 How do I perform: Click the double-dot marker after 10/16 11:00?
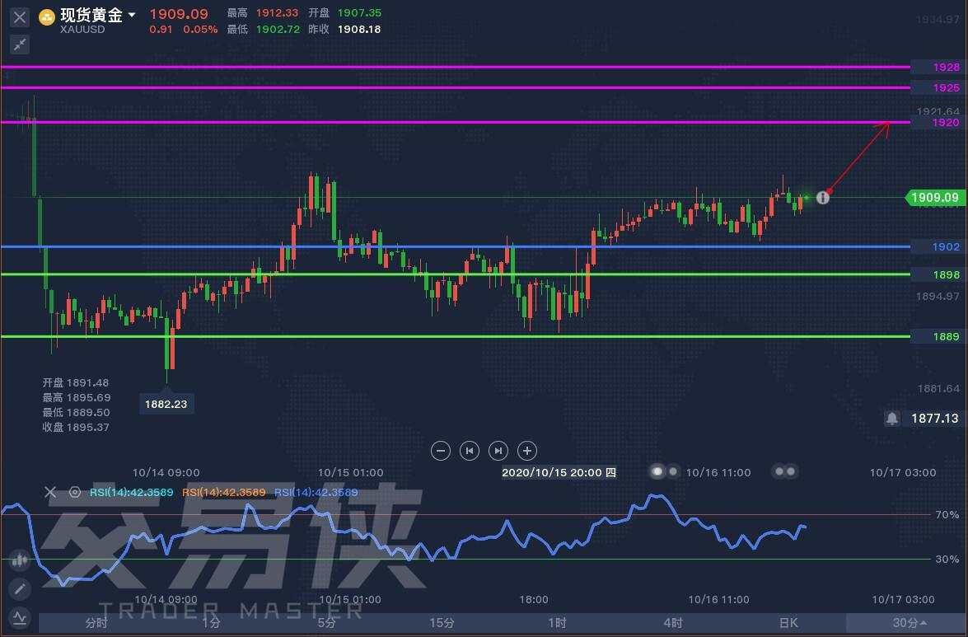(x=784, y=471)
